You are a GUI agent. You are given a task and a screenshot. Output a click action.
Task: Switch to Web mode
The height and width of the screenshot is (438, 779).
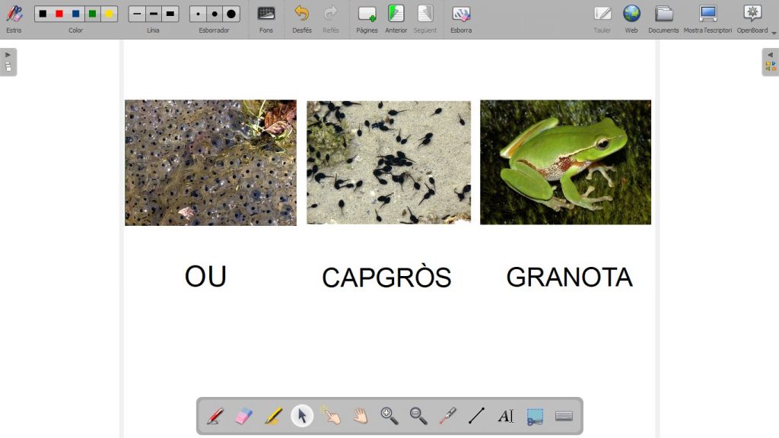pos(631,18)
